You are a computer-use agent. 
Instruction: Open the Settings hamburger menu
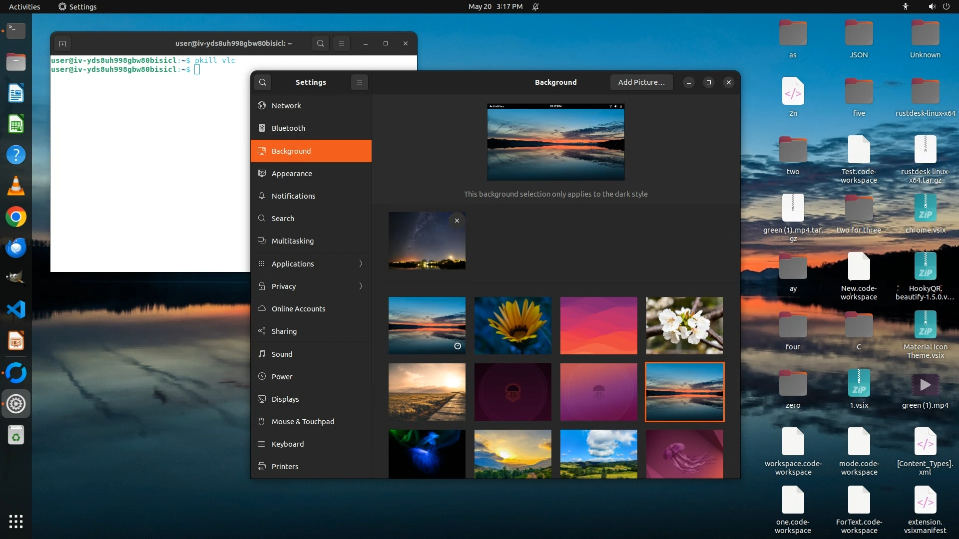pos(359,82)
